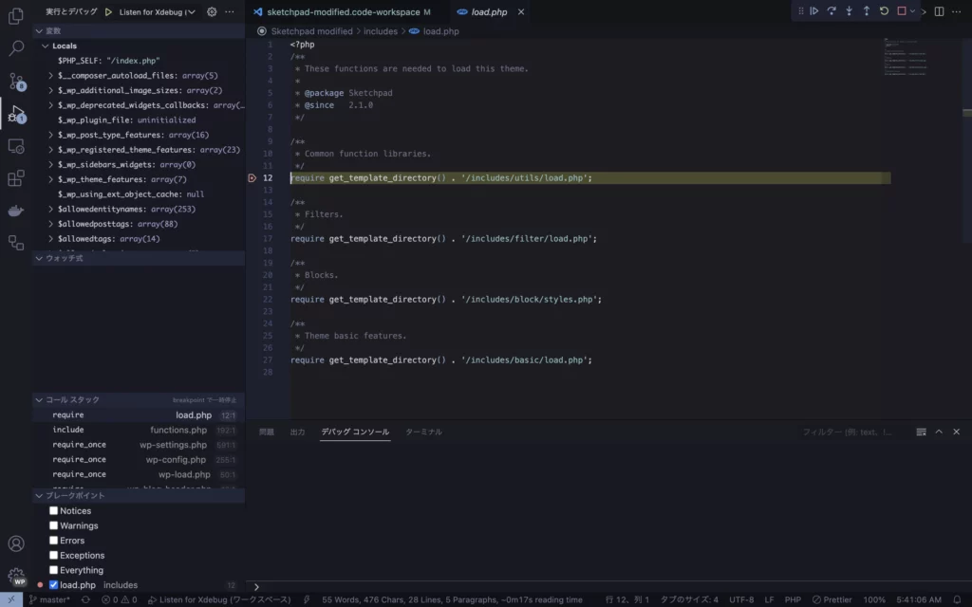Open the Accounts menu icon
Viewport: 972px width, 607px height.
click(x=16, y=543)
